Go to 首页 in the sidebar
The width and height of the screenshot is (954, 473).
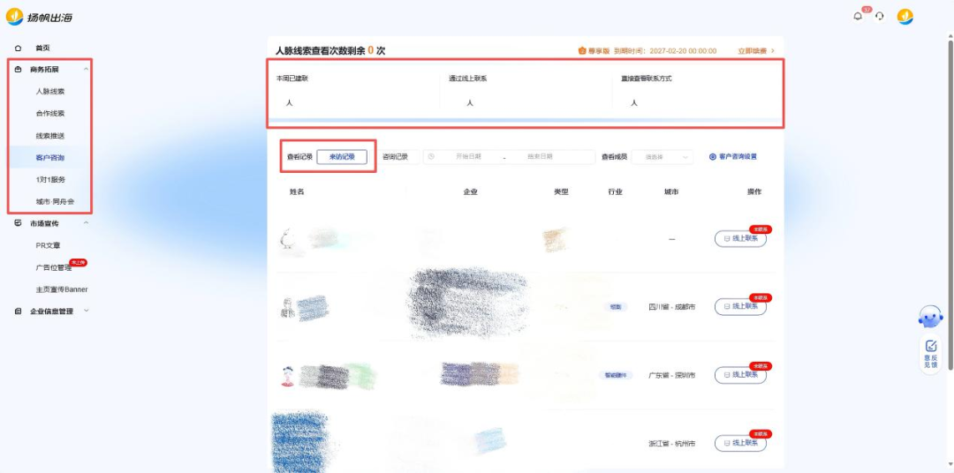pyautogui.click(x=42, y=48)
